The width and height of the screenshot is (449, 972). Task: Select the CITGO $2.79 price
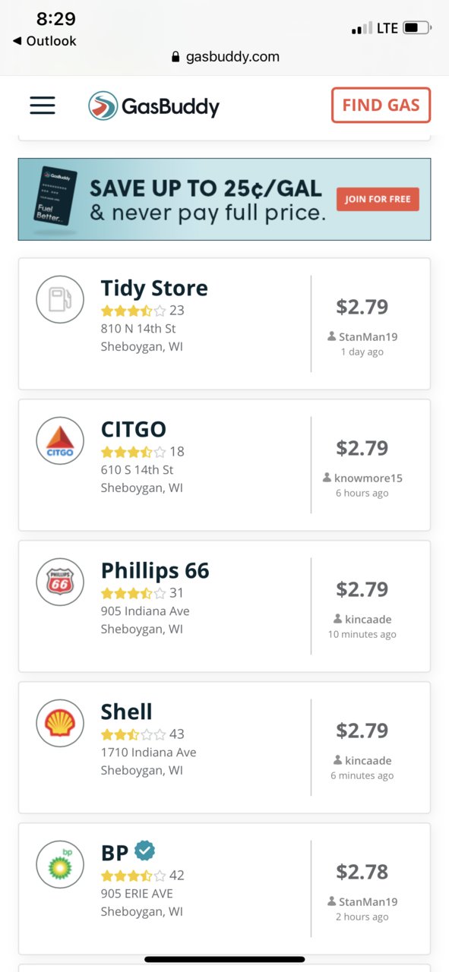point(362,448)
